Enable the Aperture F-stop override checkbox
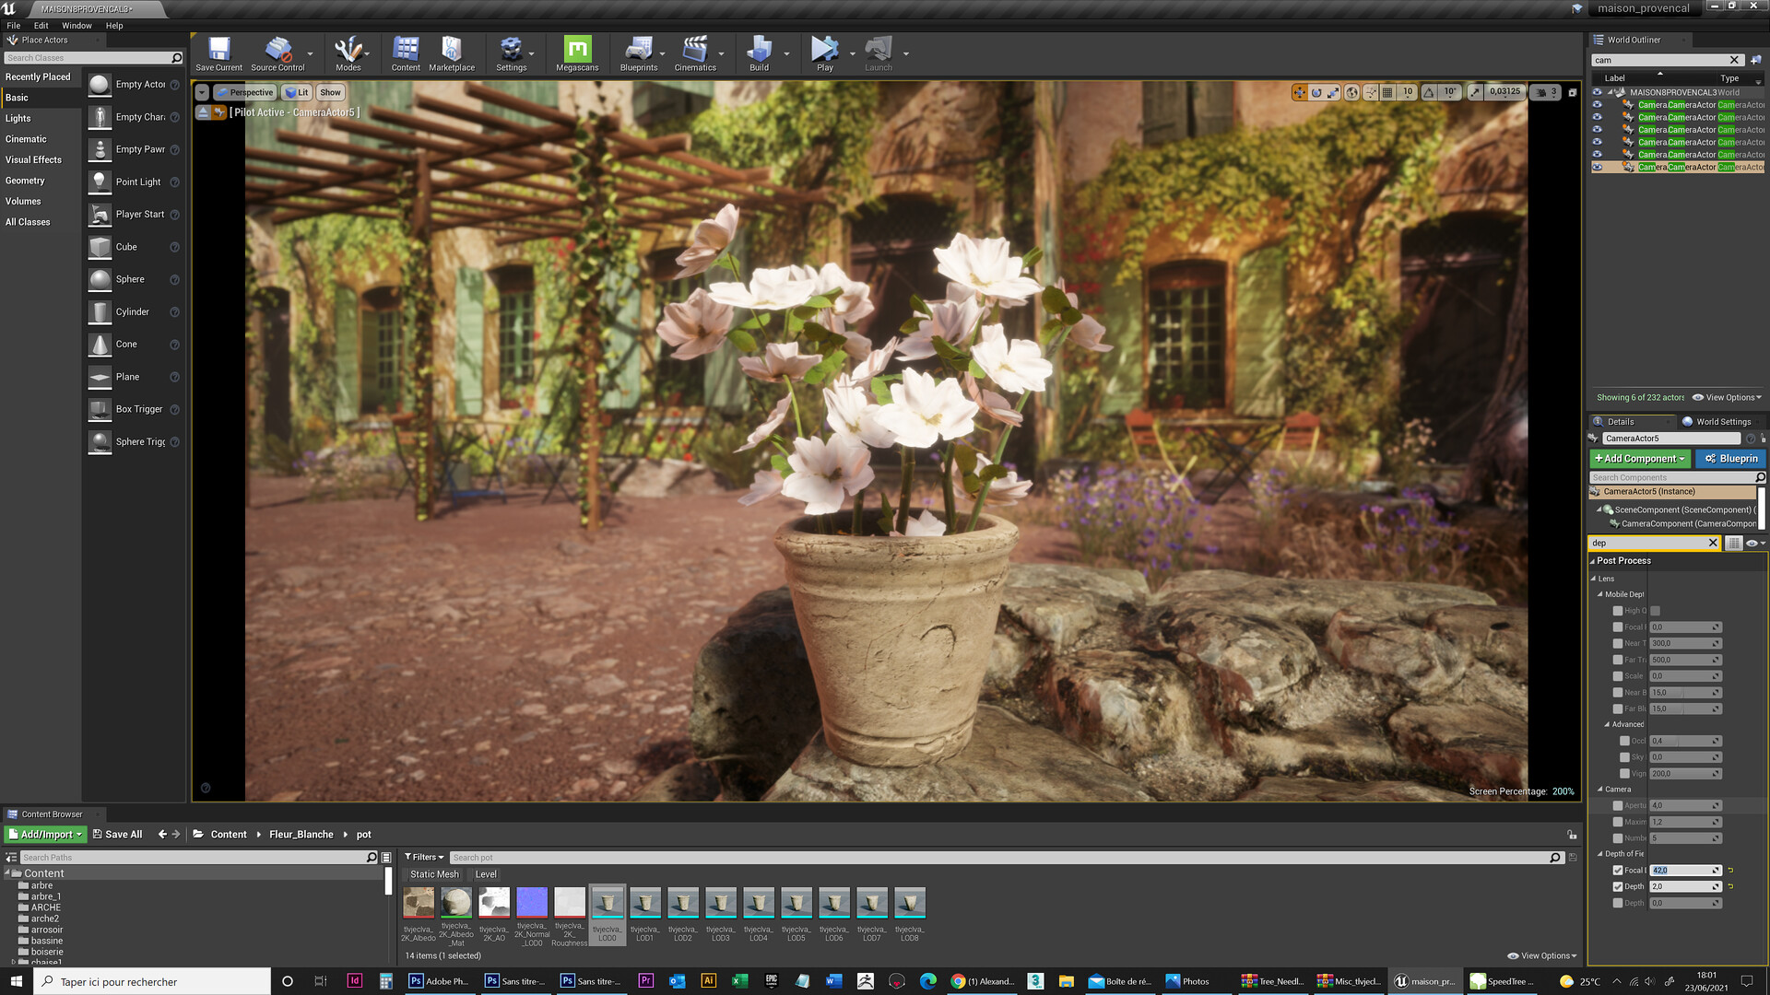Screen dimensions: 1770x995 coord(1618,806)
